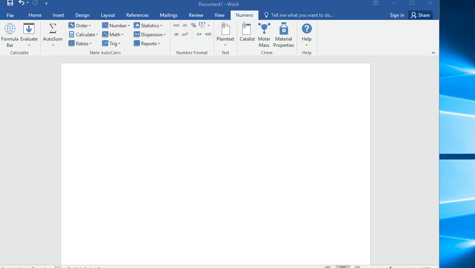Switch to the Mailings tab
This screenshot has height=268, width=475.
coord(168,15)
